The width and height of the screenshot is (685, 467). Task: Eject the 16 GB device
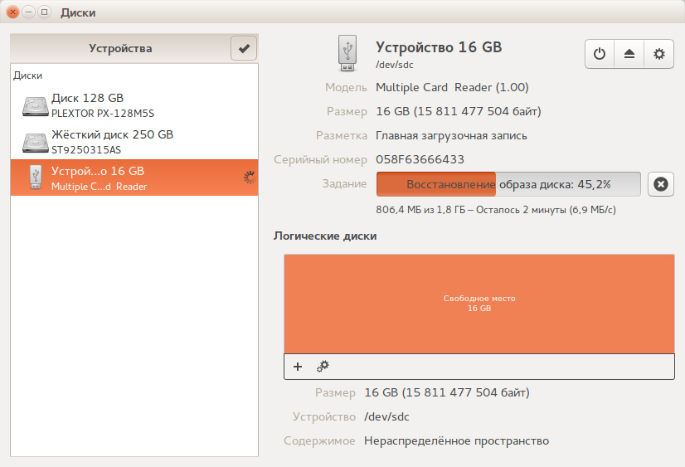coord(629,54)
